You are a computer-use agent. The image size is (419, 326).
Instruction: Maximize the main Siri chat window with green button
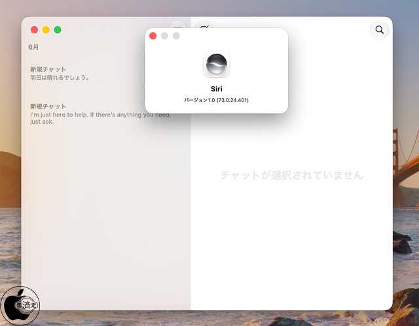point(58,29)
